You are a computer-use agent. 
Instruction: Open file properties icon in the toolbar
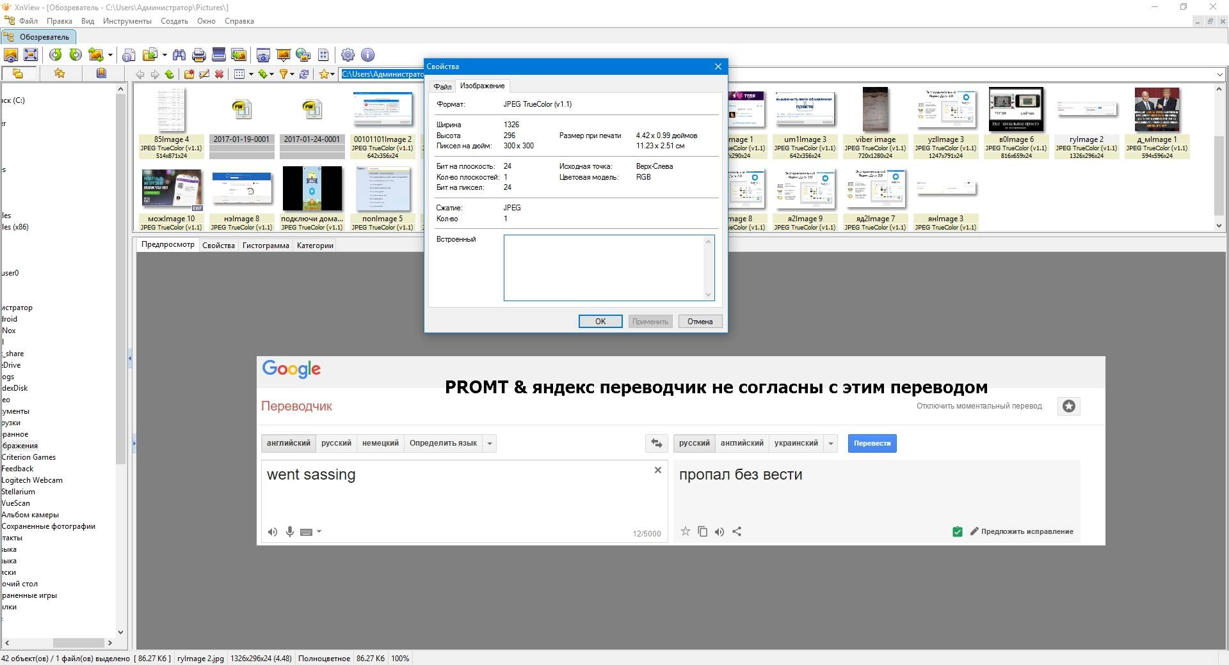click(x=129, y=55)
